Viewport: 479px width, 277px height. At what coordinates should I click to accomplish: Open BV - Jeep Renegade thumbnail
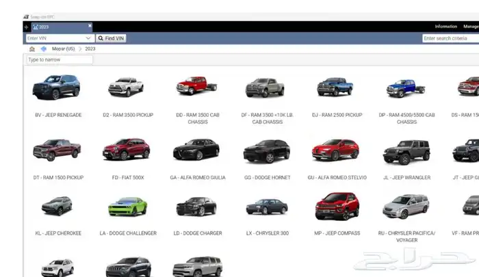point(56,87)
